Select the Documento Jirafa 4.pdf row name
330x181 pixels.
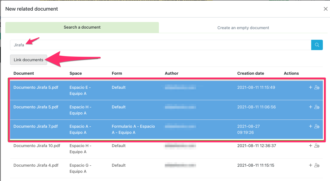pyautogui.click(x=36, y=165)
